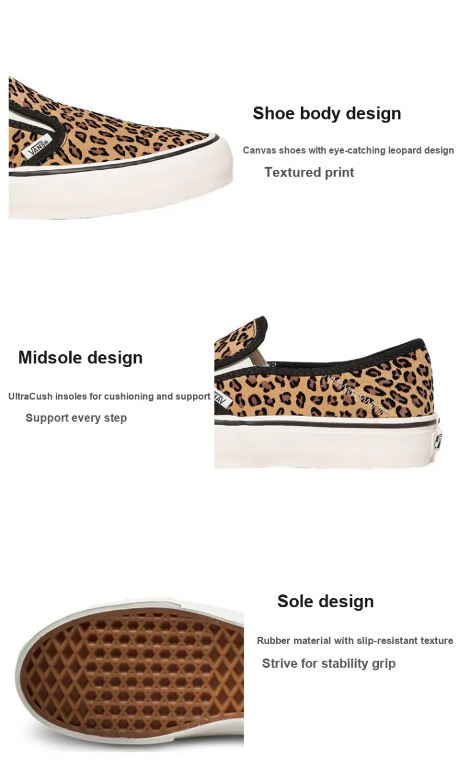
Task: Select the 'Shoe body design' heading
Action: (327, 113)
